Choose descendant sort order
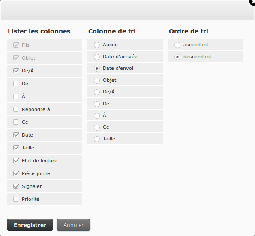This screenshot has width=255, height=236. click(x=177, y=57)
